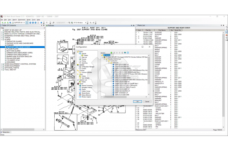Tick checkbox for item 4 BRACKET 154-54-12694
Screen dimensions: 228x151
point(136,42)
